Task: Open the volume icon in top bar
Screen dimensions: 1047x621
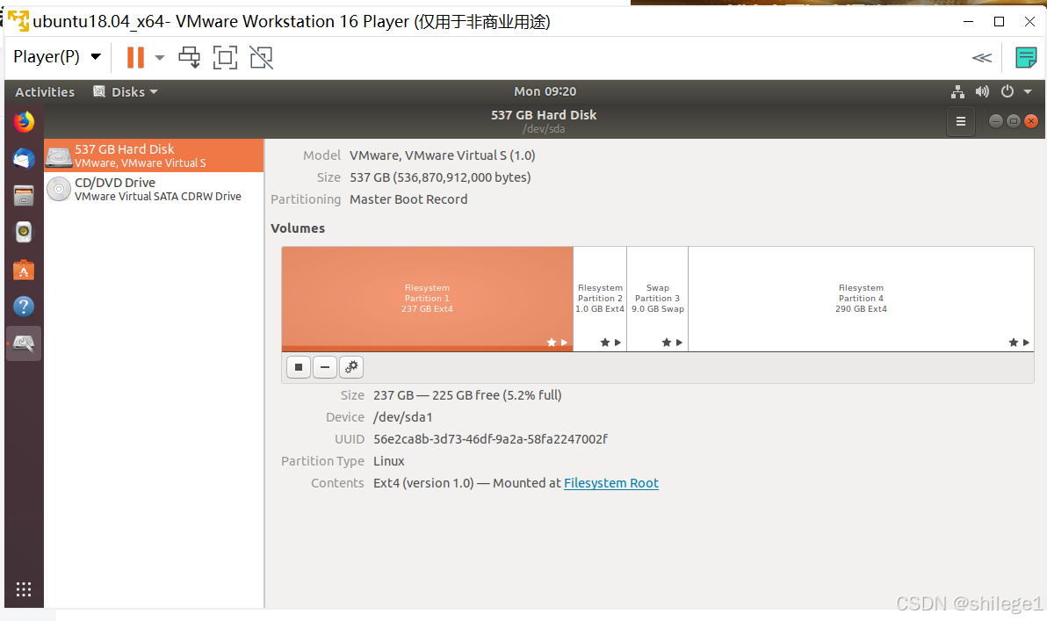Action: (x=982, y=91)
